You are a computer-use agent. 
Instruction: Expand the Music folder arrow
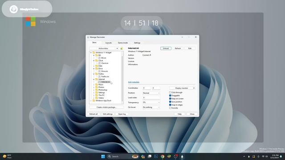click(x=94, y=84)
